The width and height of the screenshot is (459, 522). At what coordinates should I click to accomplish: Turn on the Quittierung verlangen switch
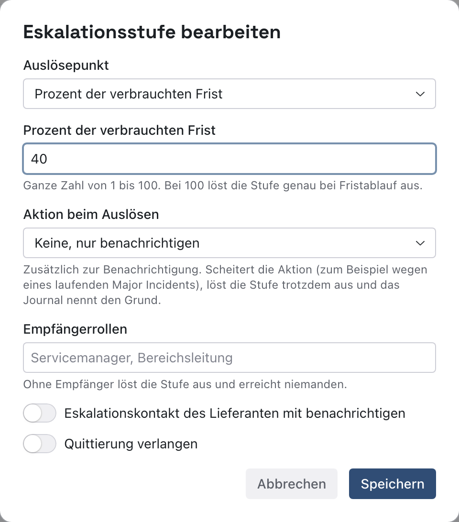tap(40, 444)
